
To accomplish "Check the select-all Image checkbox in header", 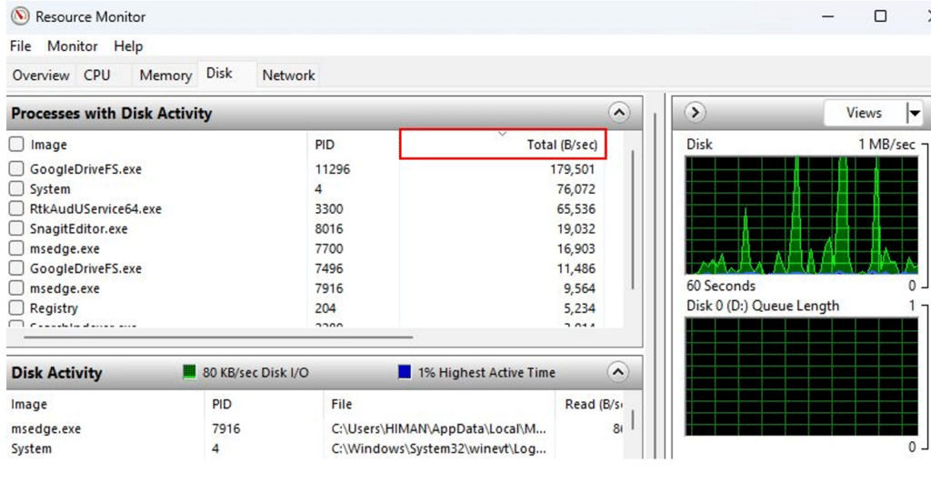I will 16,145.
